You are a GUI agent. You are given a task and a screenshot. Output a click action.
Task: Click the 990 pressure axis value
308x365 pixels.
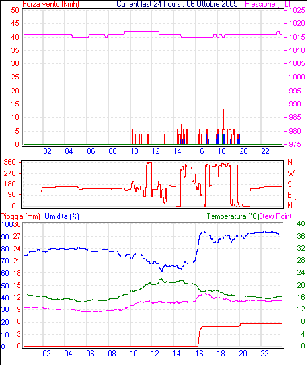pos(295,104)
